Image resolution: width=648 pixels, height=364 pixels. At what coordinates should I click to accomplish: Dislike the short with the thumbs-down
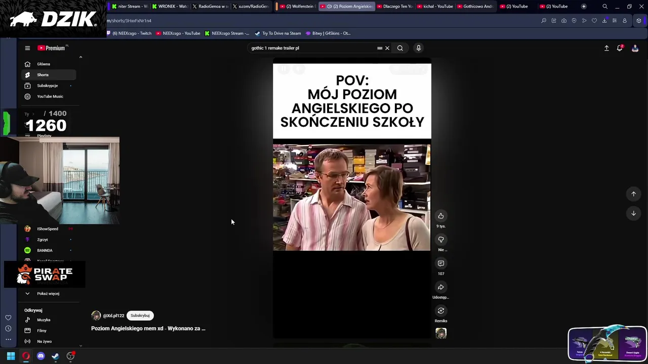click(441, 240)
